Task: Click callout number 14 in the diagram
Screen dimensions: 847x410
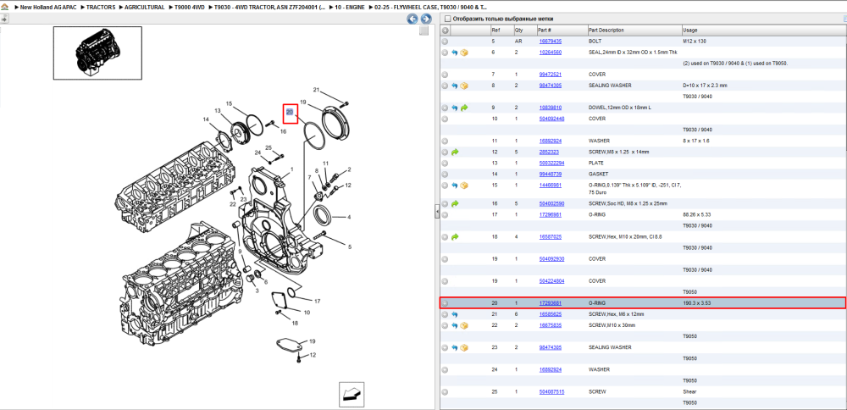Action: click(206, 119)
